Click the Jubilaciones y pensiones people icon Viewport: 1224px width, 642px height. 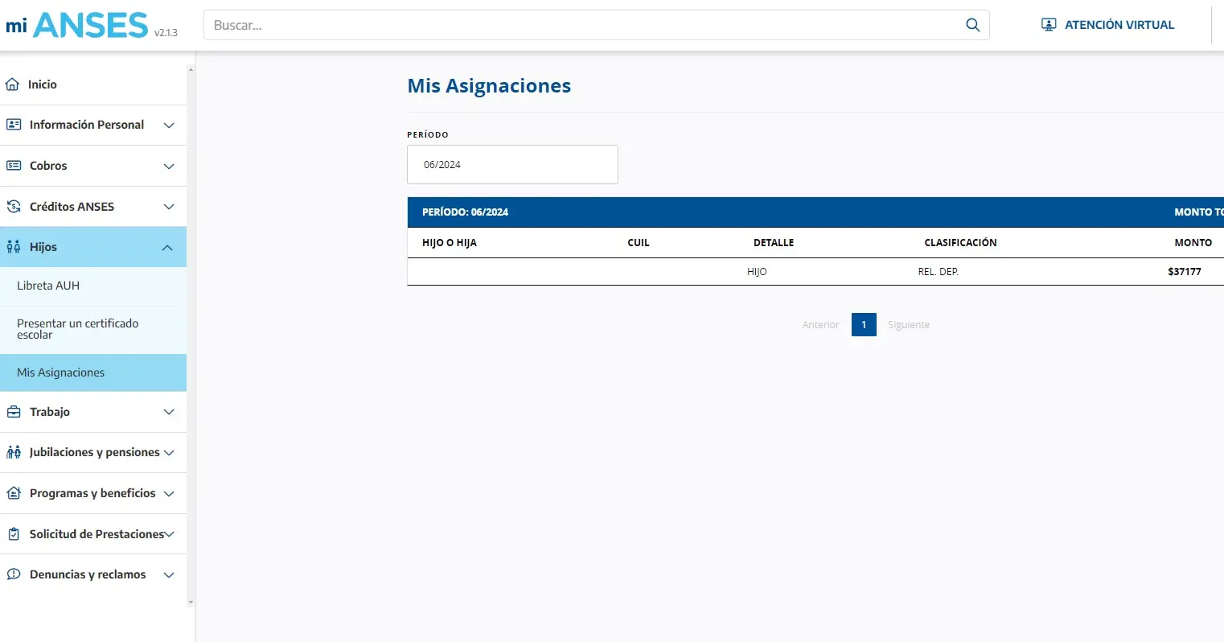click(x=14, y=452)
